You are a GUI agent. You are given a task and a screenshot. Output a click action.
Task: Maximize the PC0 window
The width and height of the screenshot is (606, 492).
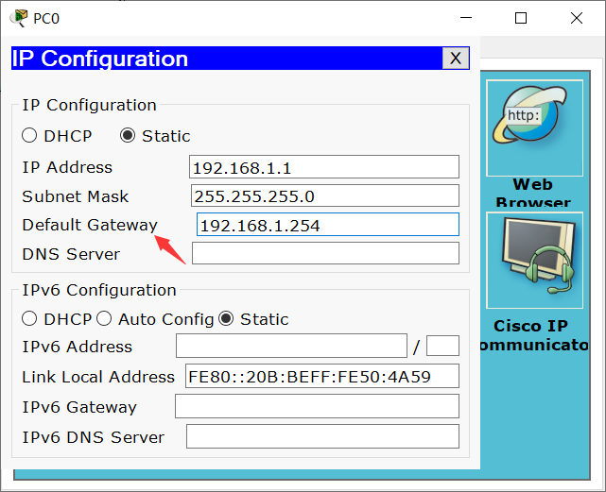click(x=521, y=18)
